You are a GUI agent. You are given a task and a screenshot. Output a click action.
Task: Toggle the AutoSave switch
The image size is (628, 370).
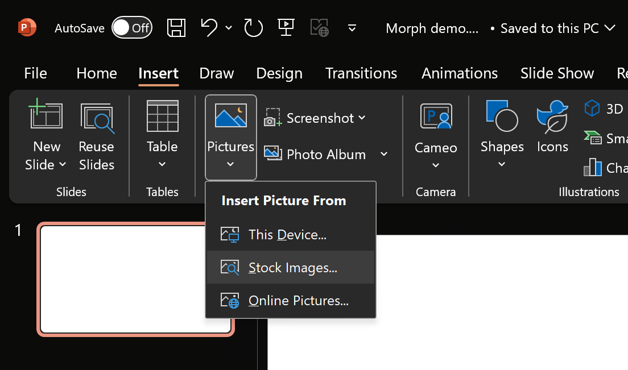click(x=132, y=28)
